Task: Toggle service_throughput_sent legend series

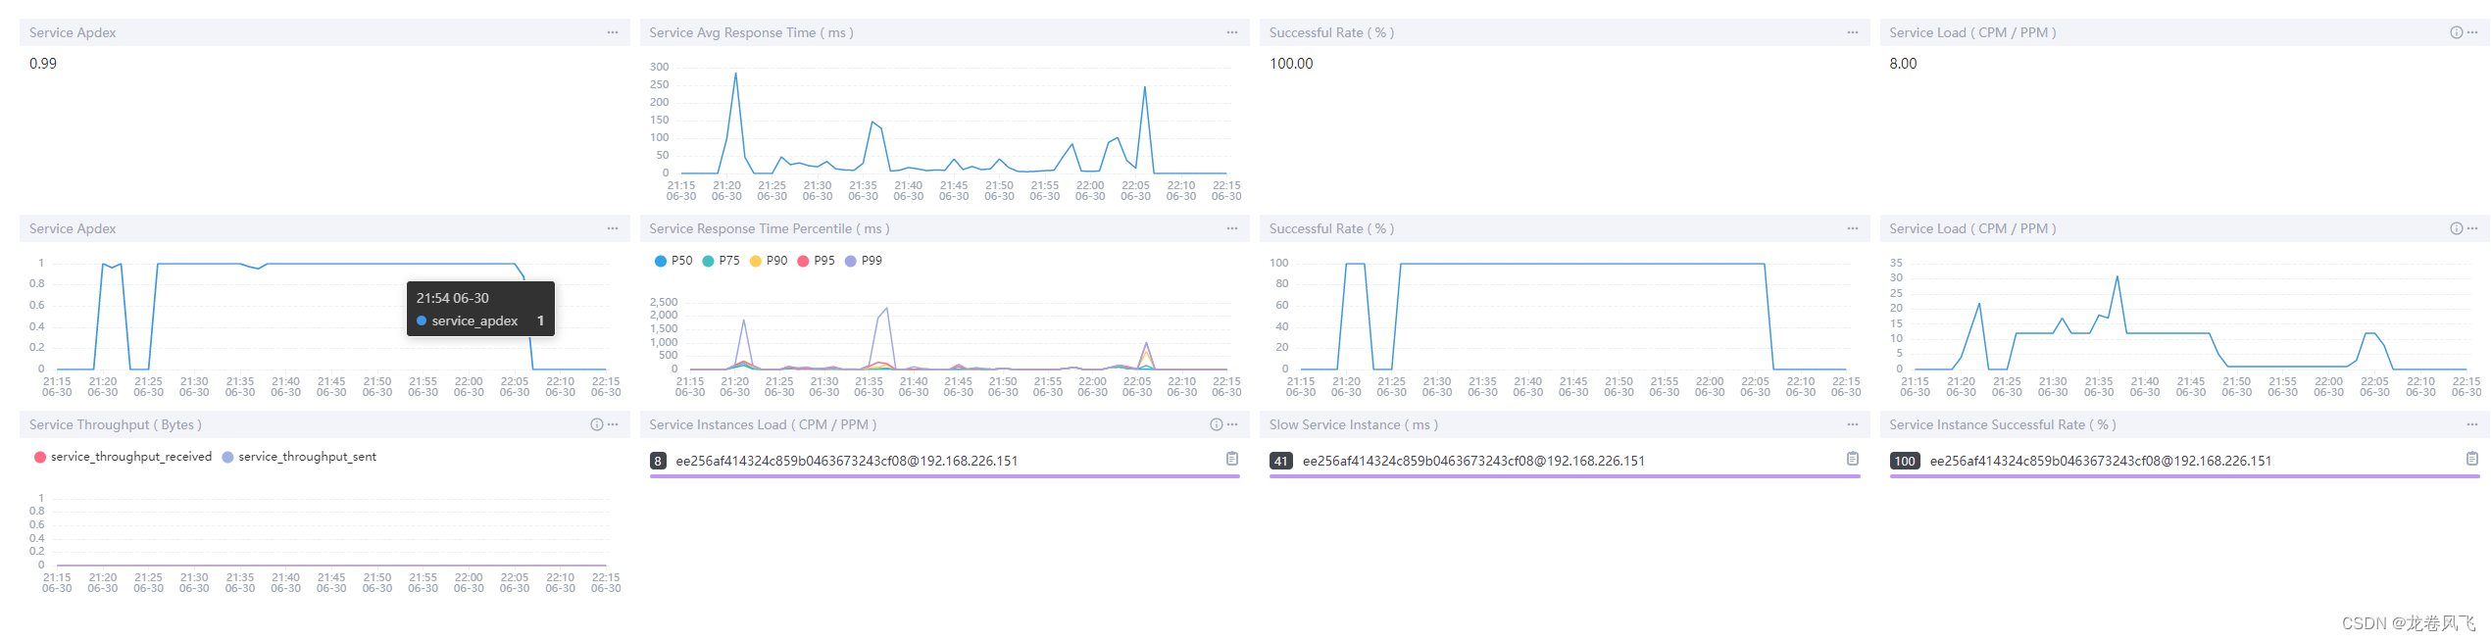Action: [x=300, y=457]
